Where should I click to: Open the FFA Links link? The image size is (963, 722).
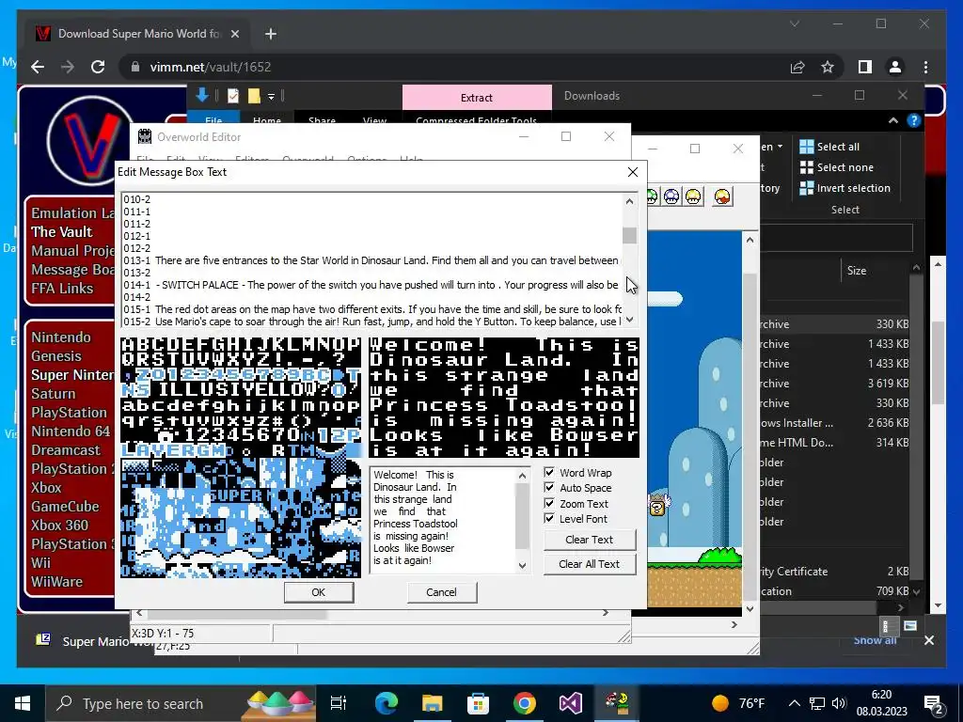pos(62,288)
